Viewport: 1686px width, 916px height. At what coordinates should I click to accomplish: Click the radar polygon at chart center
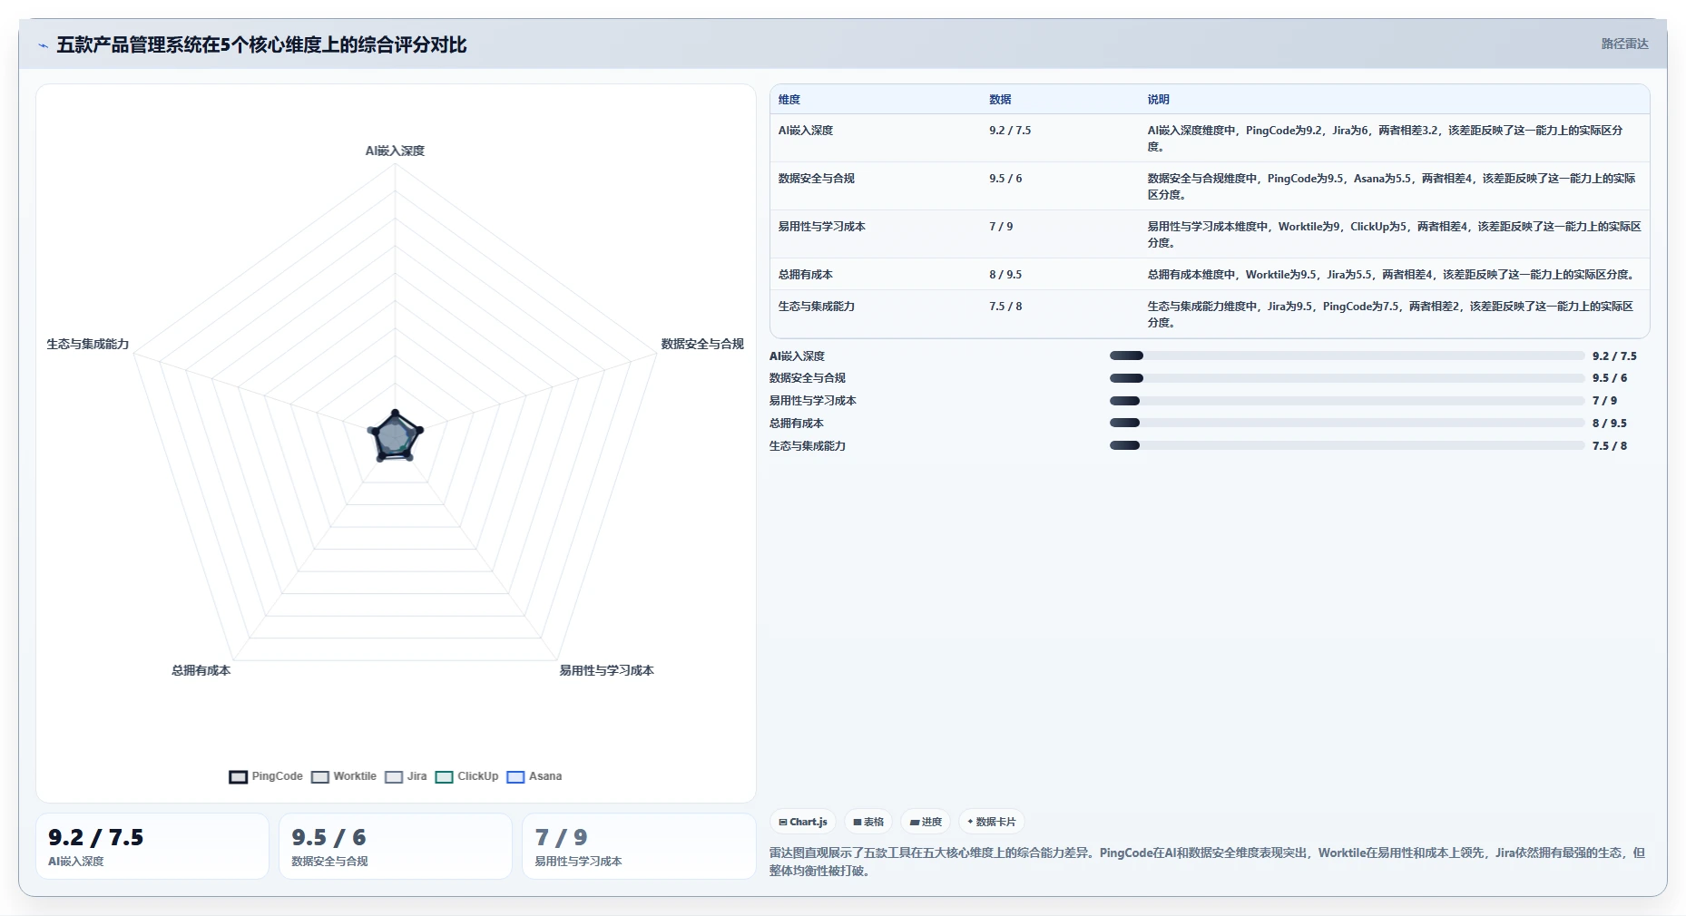(x=395, y=437)
